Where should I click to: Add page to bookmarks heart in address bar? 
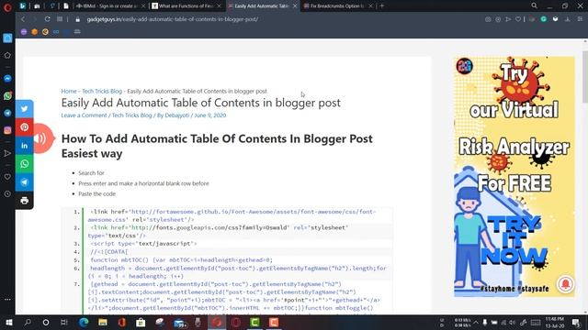click(518, 19)
